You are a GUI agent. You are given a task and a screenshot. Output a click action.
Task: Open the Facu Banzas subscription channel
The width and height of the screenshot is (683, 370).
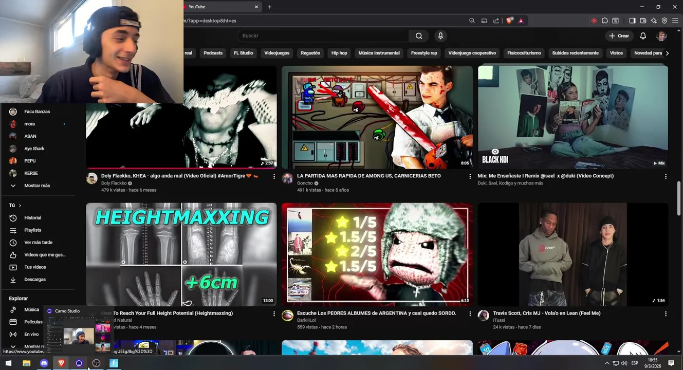click(39, 112)
